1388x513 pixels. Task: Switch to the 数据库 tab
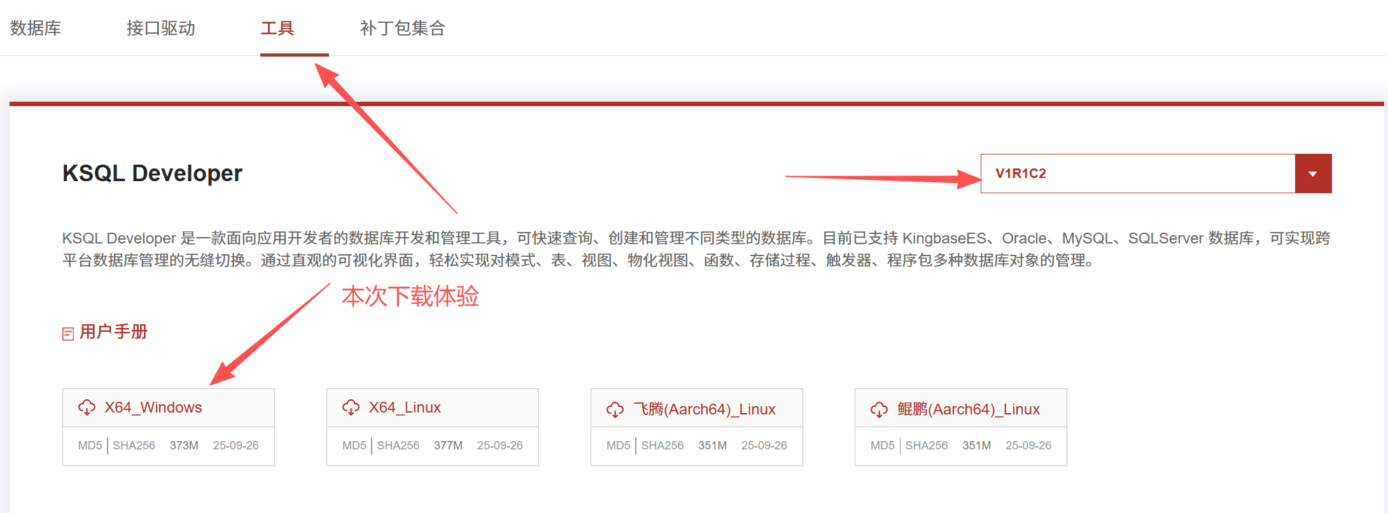36,28
